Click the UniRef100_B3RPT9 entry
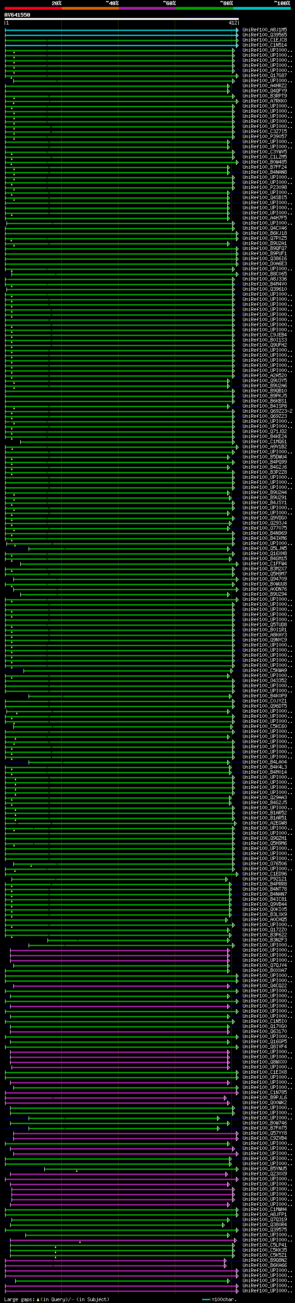295x1303 pixels. tap(265, 96)
